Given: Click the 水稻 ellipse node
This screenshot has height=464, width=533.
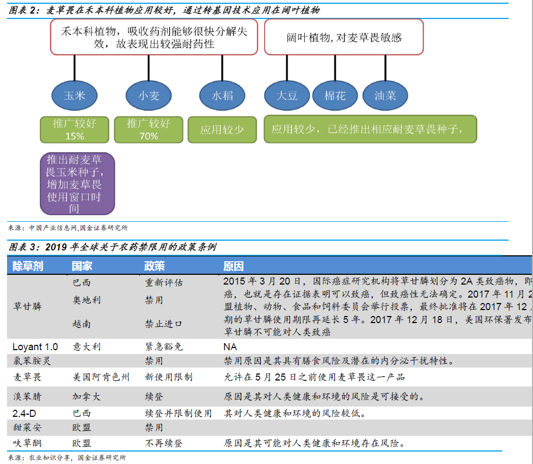Looking at the screenshot, I should tap(222, 96).
